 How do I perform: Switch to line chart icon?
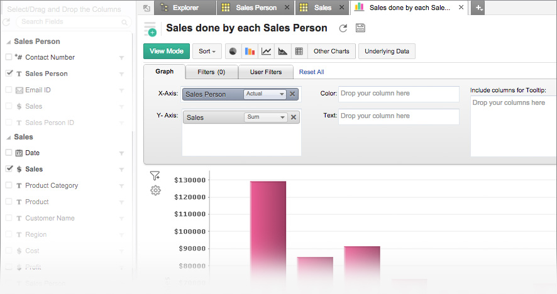(267, 52)
